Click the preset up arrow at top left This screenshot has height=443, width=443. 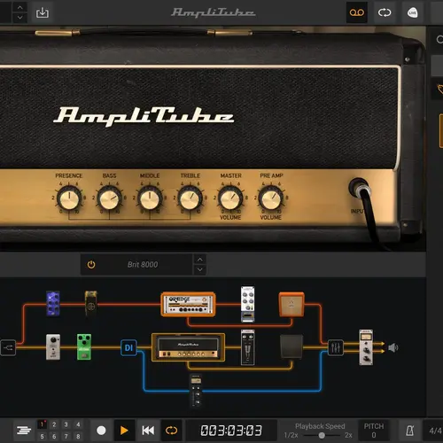pos(19,7)
